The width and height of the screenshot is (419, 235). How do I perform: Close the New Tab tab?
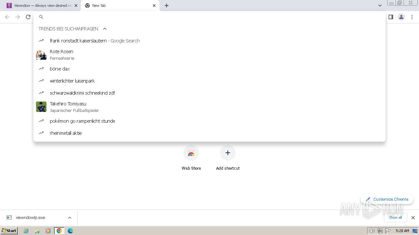[154, 6]
